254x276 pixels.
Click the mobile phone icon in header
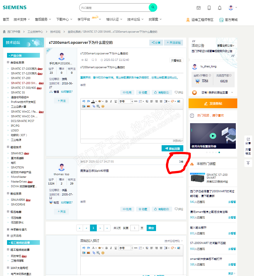[209, 8]
